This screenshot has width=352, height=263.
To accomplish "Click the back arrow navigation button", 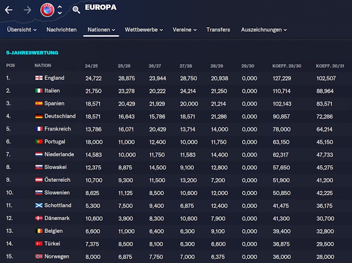I will [x=8, y=9].
